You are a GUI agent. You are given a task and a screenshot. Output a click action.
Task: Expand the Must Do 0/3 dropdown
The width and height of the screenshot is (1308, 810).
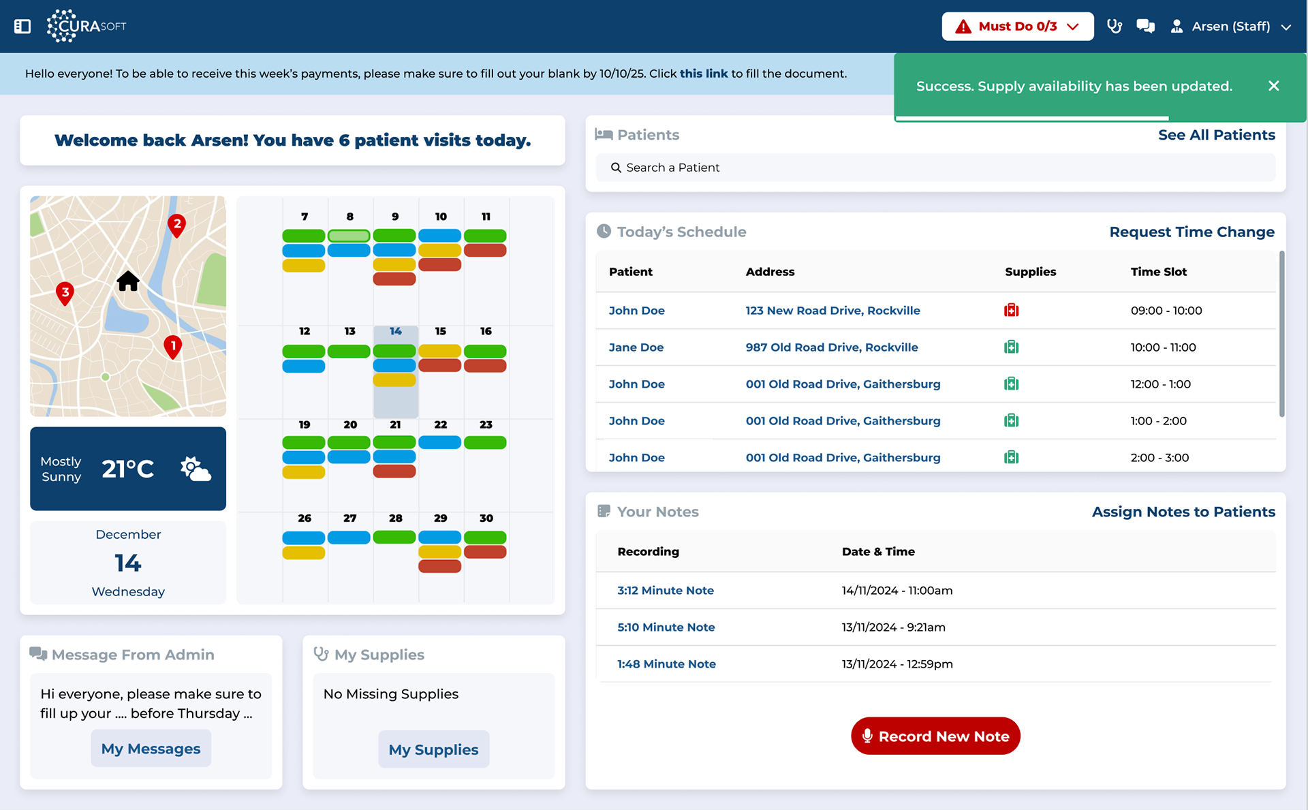click(1017, 27)
